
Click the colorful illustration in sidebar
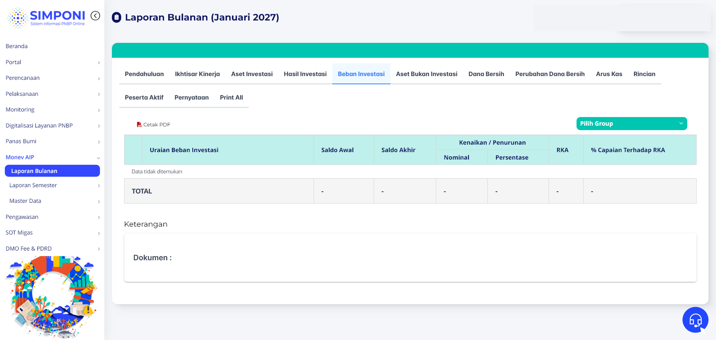pyautogui.click(x=51, y=297)
